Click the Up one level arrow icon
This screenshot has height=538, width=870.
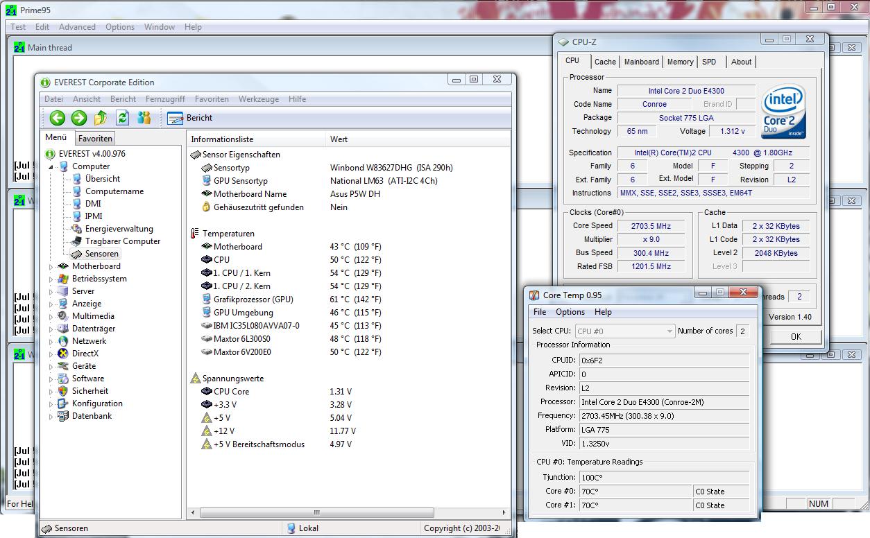tap(101, 118)
